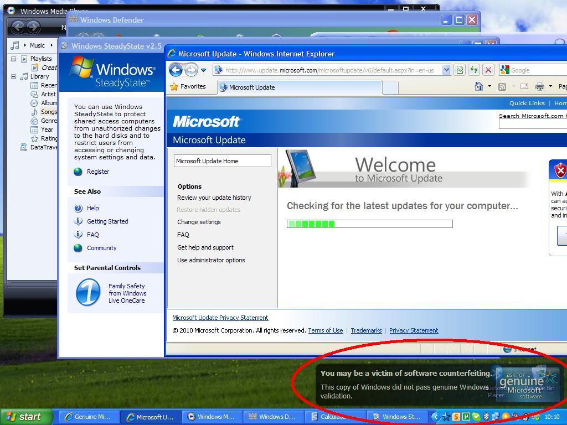Click the RSS feeds icon in IE
Viewport: 567px width, 425px height.
(502, 87)
